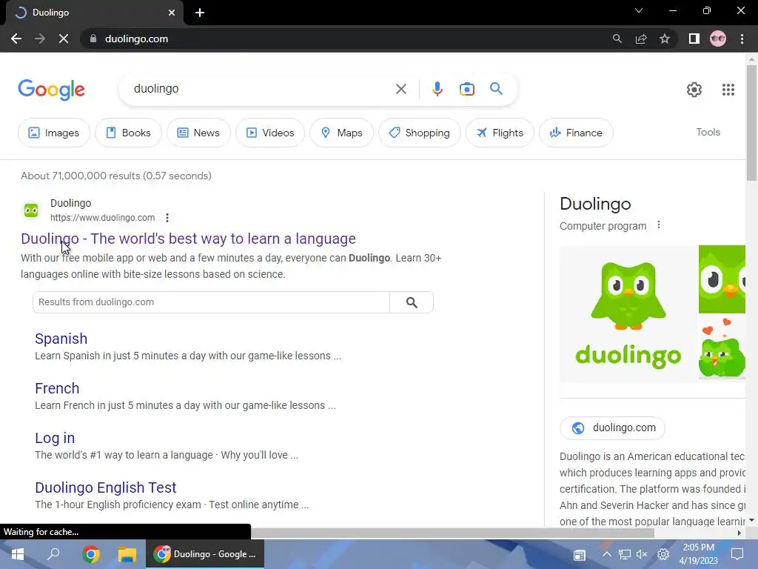Viewport: 758px width, 569px height.
Task: Open the network tray icon
Action: coord(624,554)
